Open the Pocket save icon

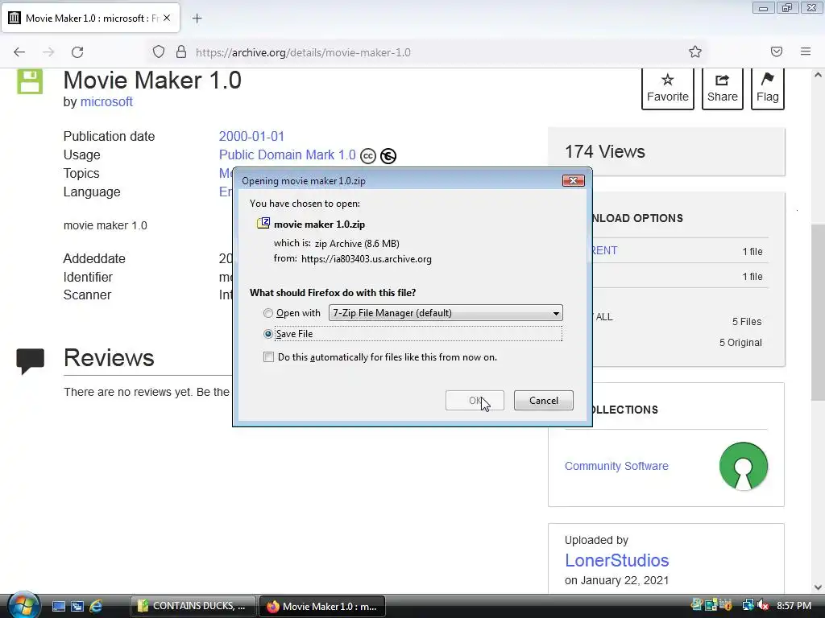coord(777,51)
